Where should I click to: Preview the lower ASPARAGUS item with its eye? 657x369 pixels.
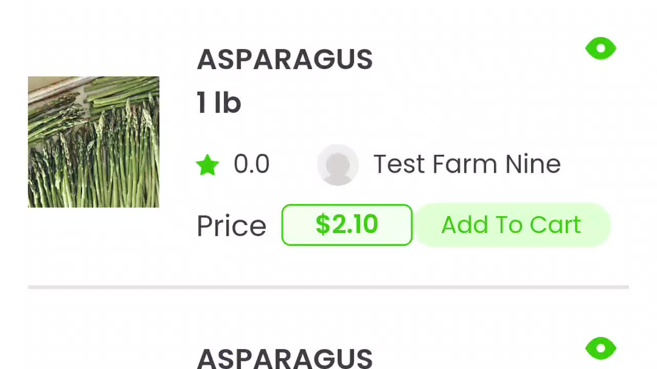601,348
